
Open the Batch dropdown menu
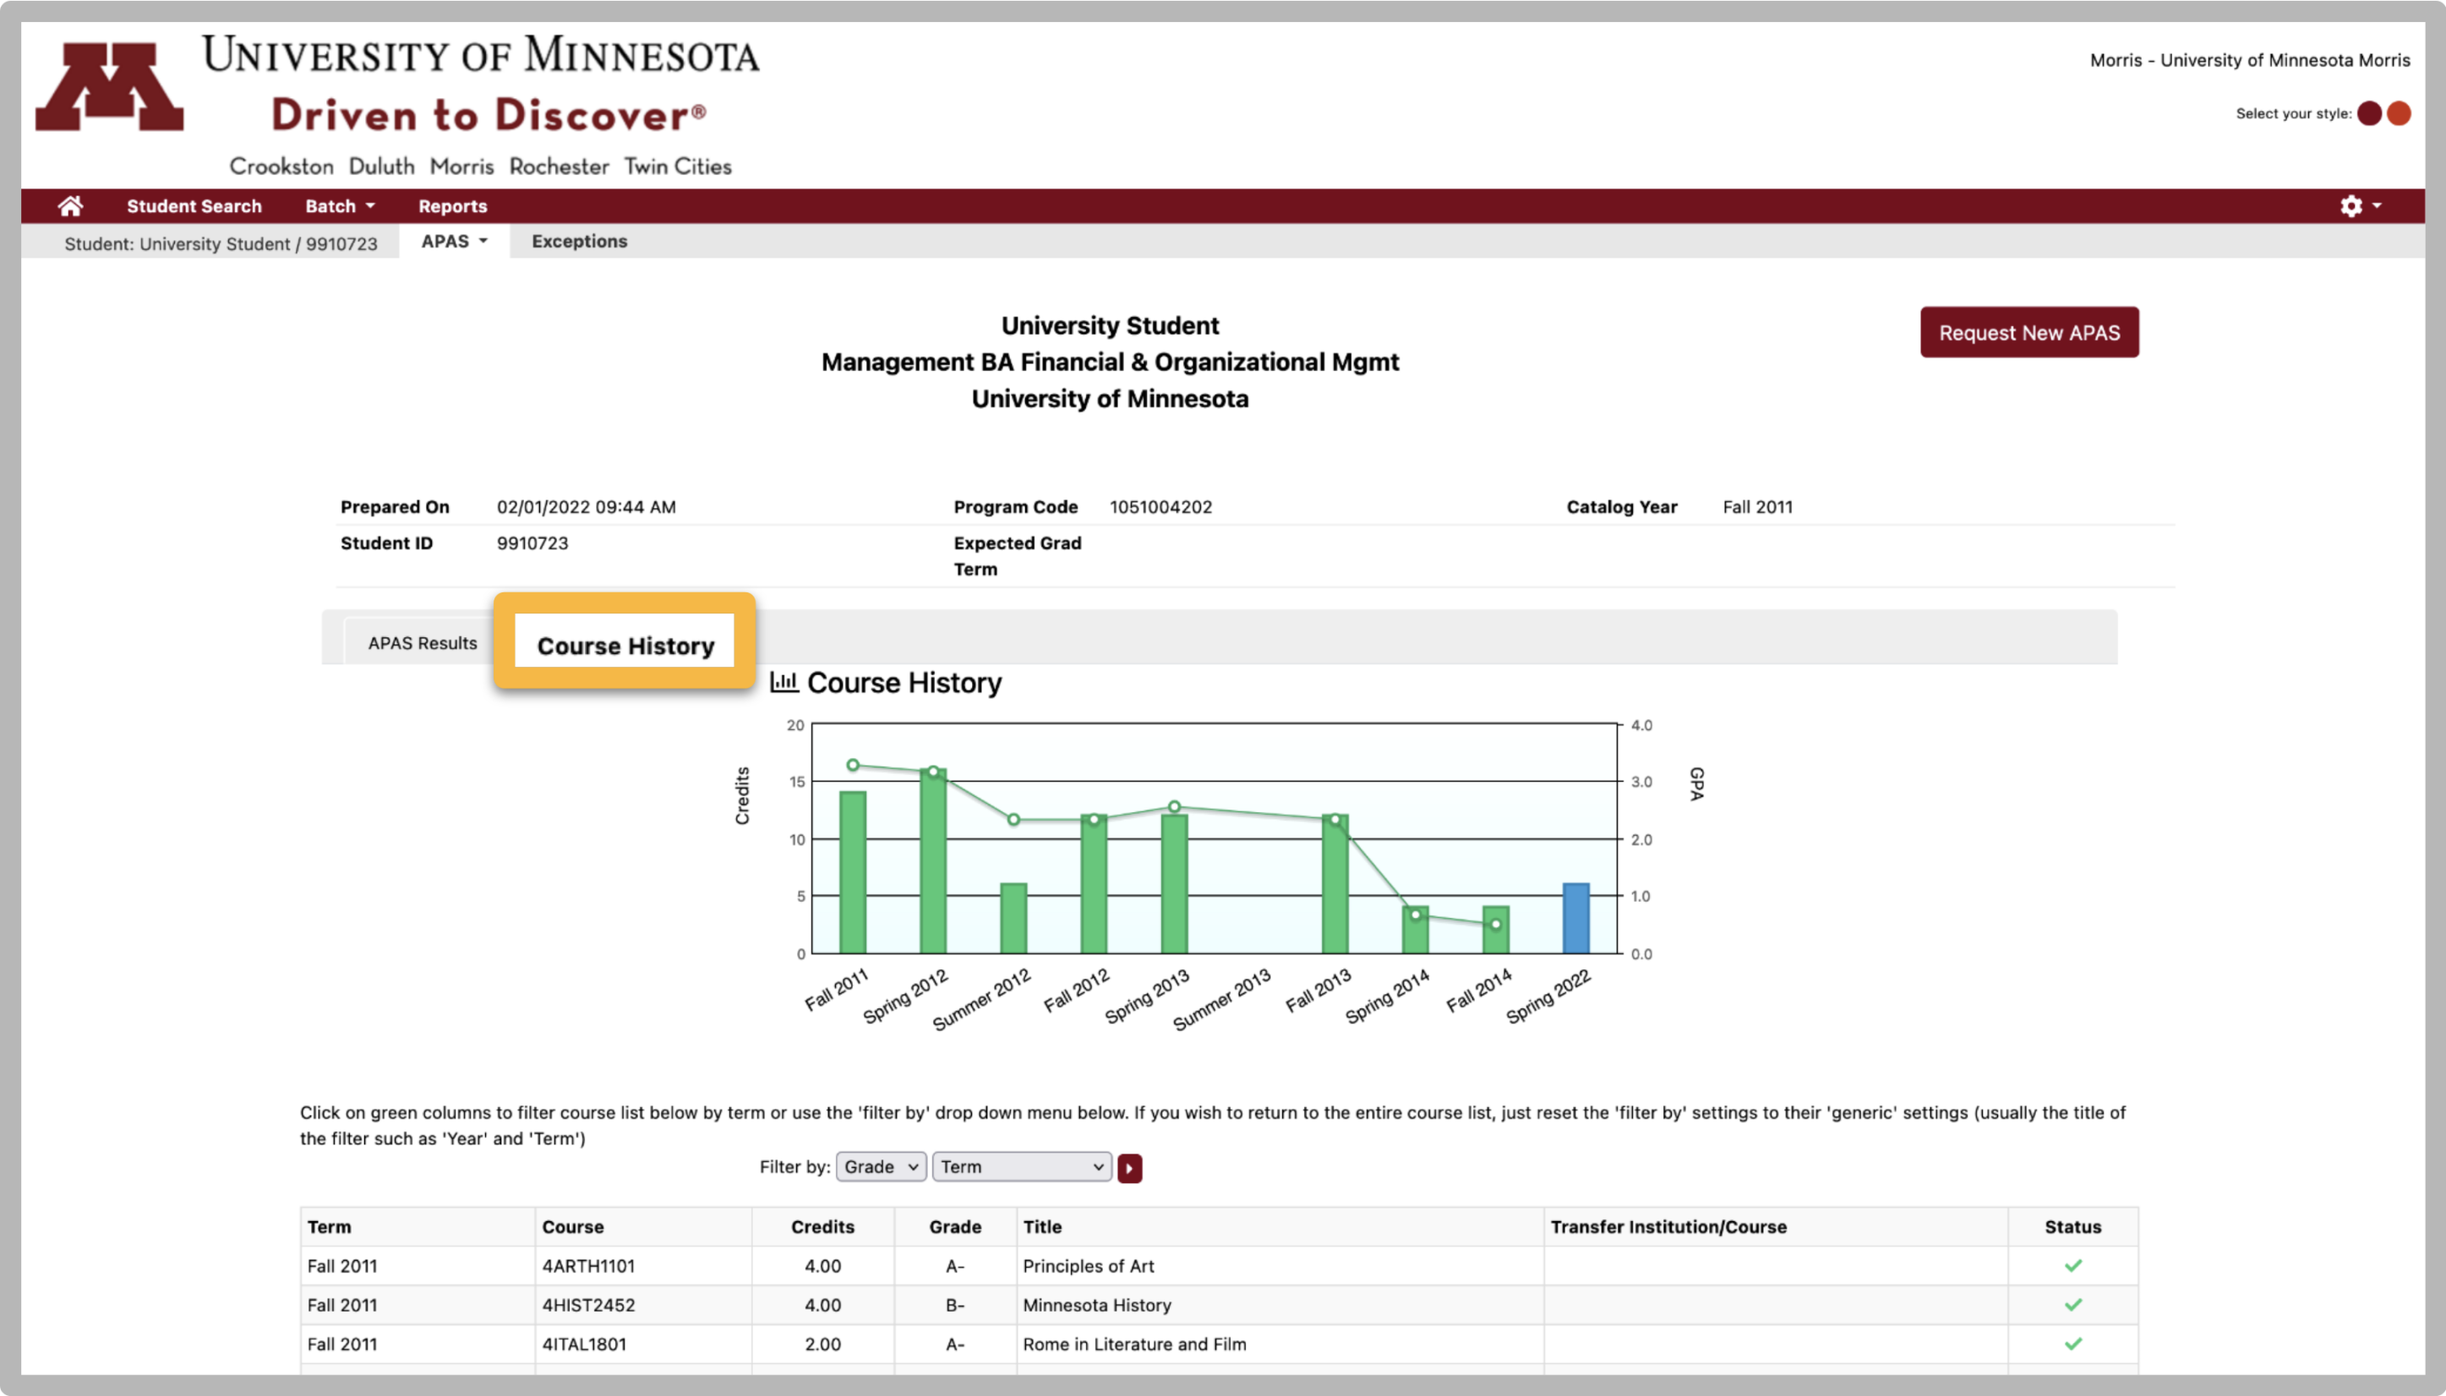pyautogui.click(x=340, y=206)
